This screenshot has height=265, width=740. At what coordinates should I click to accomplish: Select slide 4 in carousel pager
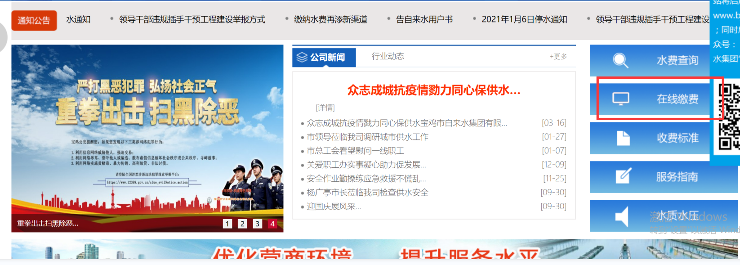[x=272, y=224]
